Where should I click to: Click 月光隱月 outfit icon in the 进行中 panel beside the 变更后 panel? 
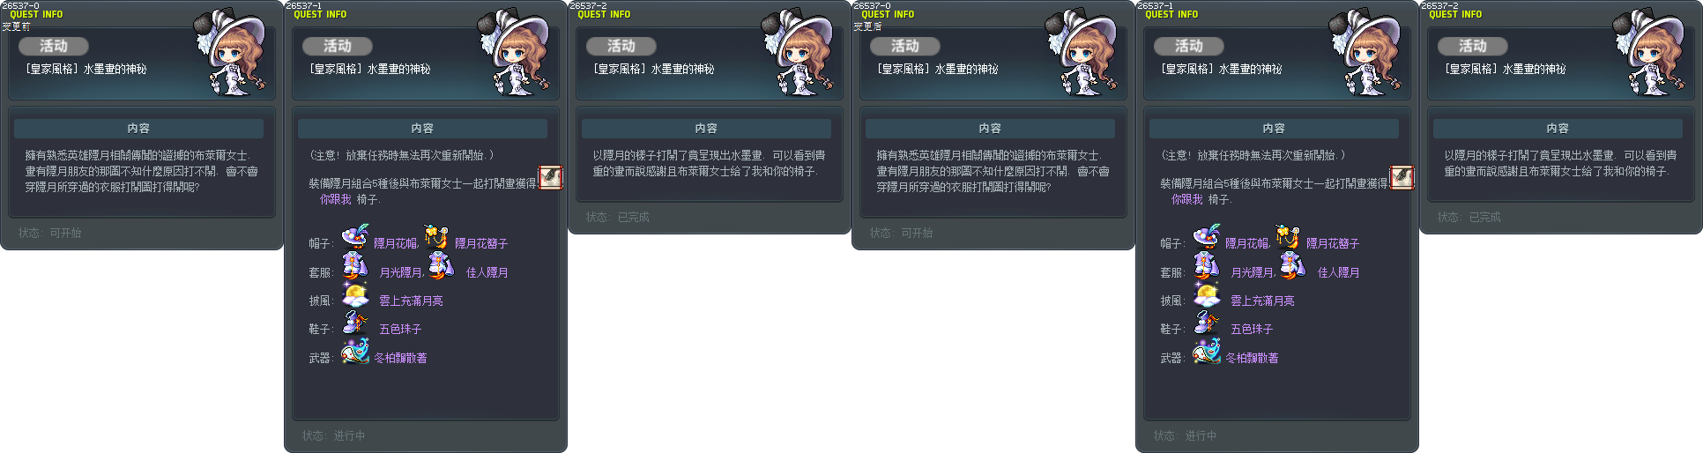point(1207,265)
